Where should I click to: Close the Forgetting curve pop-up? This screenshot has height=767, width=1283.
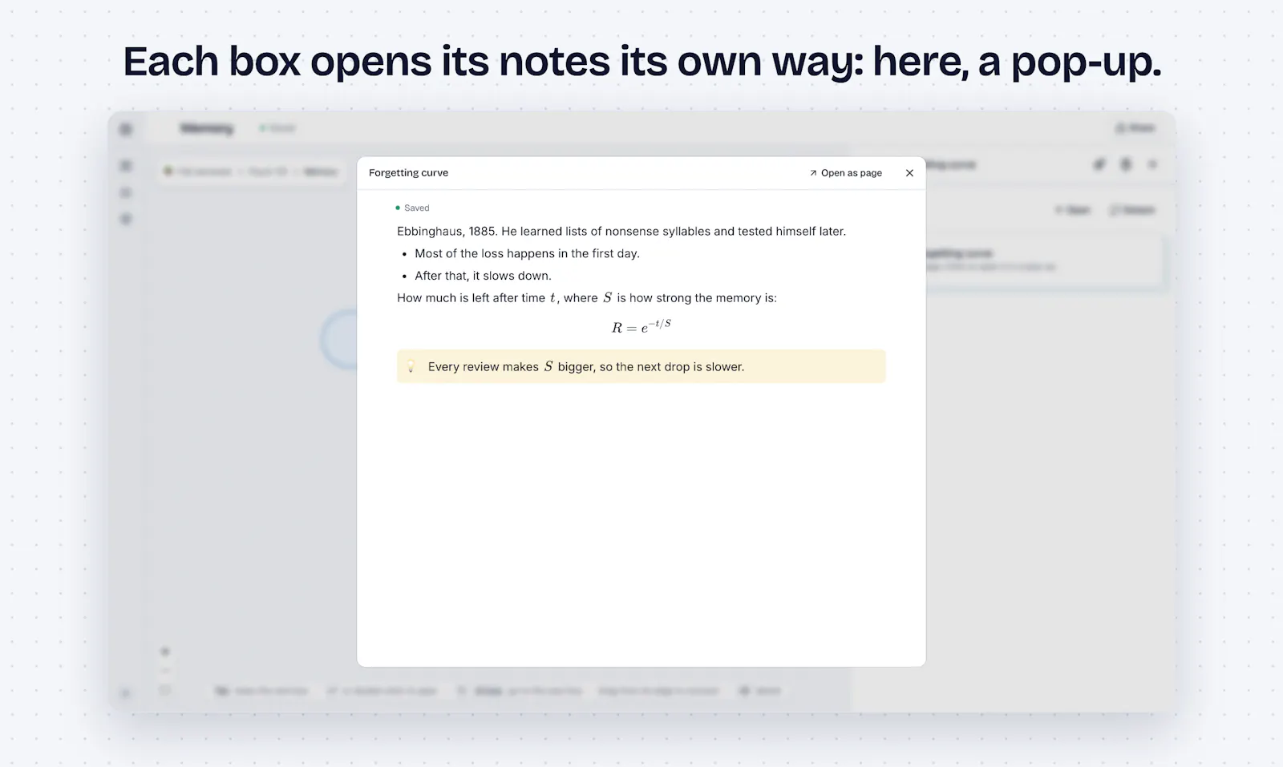tap(909, 173)
